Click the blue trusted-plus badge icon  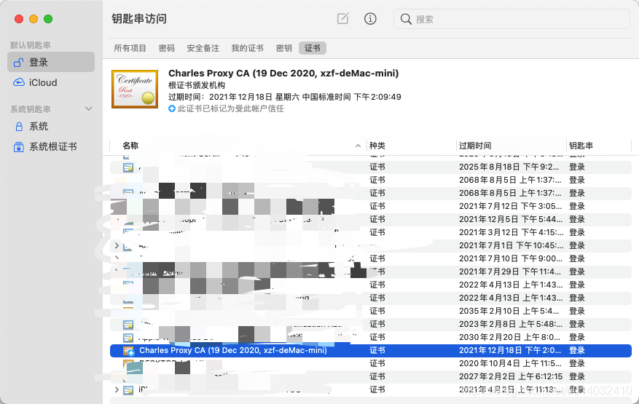click(172, 108)
